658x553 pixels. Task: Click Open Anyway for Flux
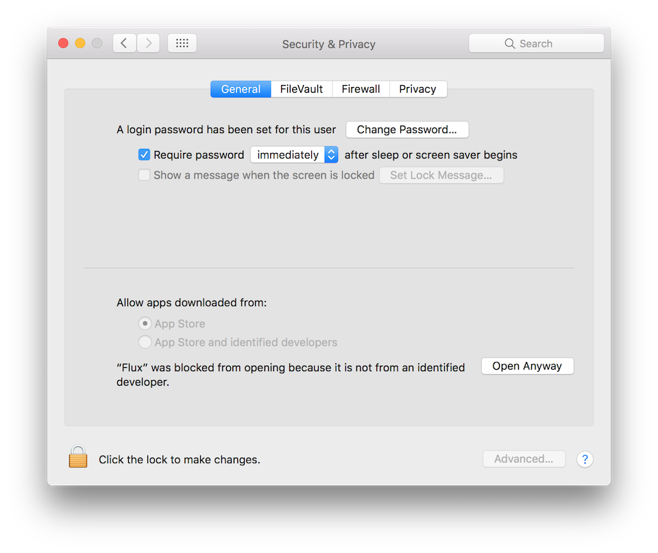click(527, 366)
